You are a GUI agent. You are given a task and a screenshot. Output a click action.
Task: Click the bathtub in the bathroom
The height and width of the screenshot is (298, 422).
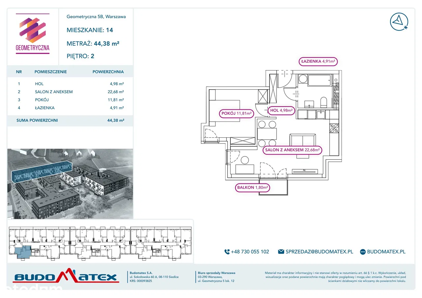(x=319, y=80)
